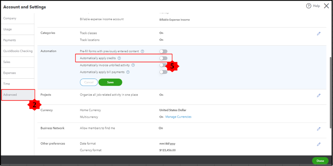
Task: Close the Account and Settings window
Action: coord(326,6)
